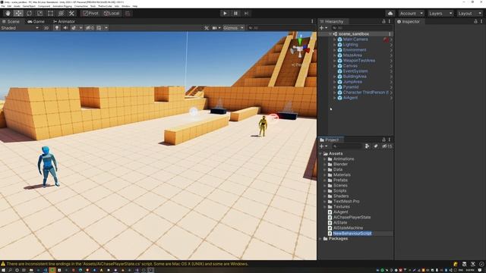Screen dimensions: 486x273
Task: Open scene component tools
Action: (x=207, y=28)
